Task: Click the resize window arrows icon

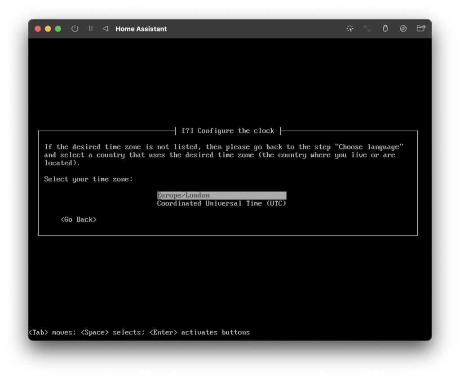Action: (x=367, y=28)
